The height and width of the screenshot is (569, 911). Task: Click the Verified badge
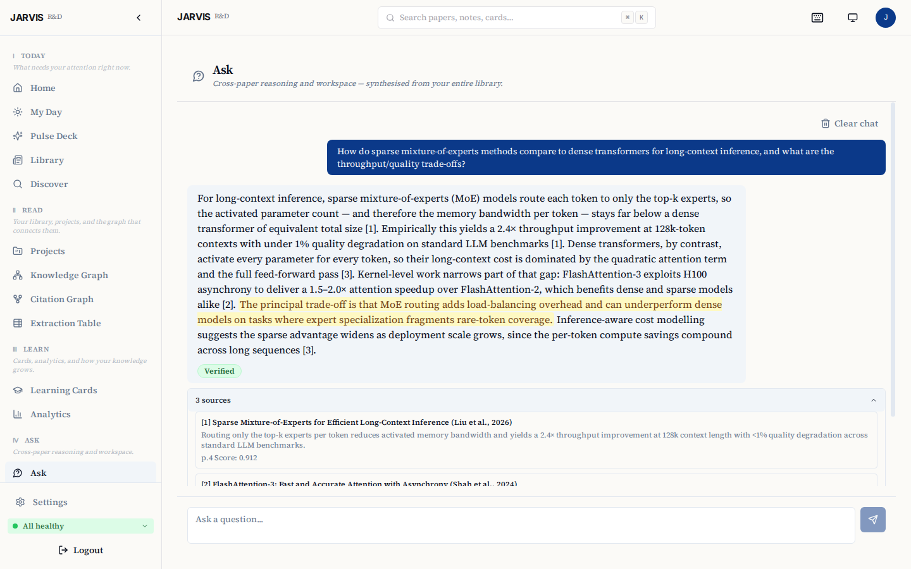click(220, 371)
